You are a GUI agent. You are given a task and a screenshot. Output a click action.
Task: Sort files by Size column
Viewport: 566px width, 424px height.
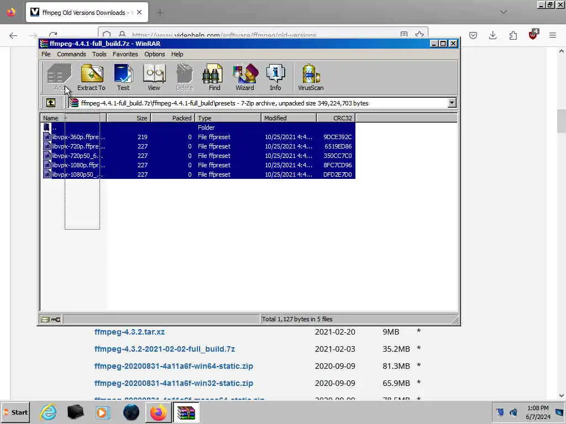click(x=128, y=118)
